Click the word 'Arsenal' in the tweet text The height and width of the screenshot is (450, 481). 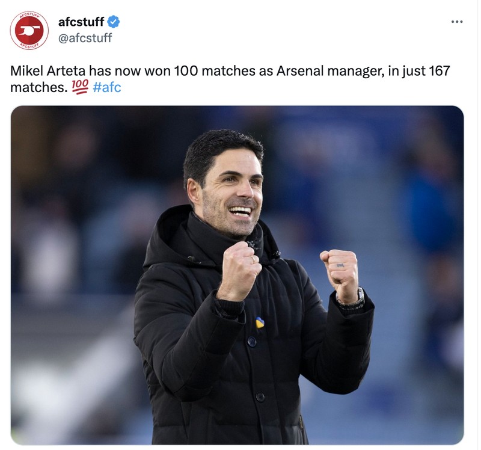(x=302, y=70)
